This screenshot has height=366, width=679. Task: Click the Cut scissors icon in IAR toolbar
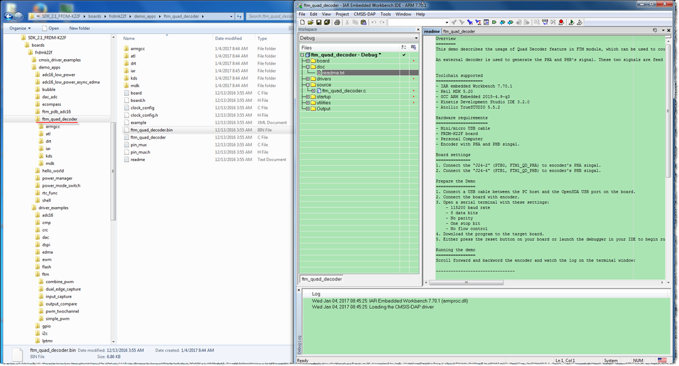pyautogui.click(x=347, y=22)
